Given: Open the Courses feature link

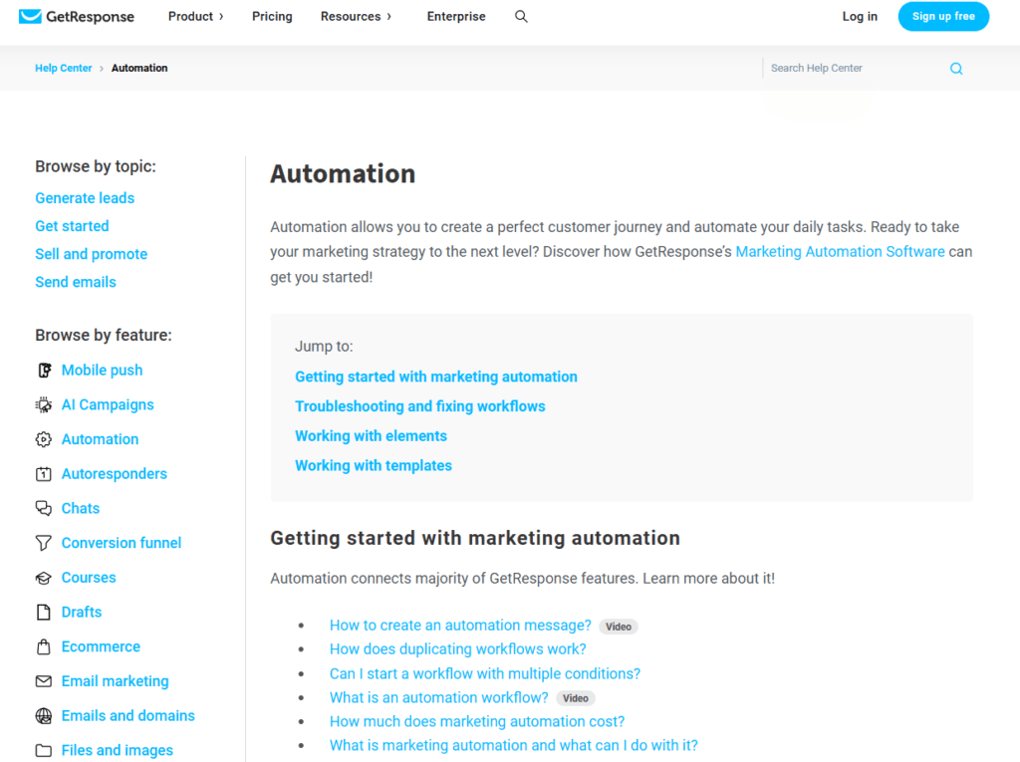Looking at the screenshot, I should click(89, 578).
